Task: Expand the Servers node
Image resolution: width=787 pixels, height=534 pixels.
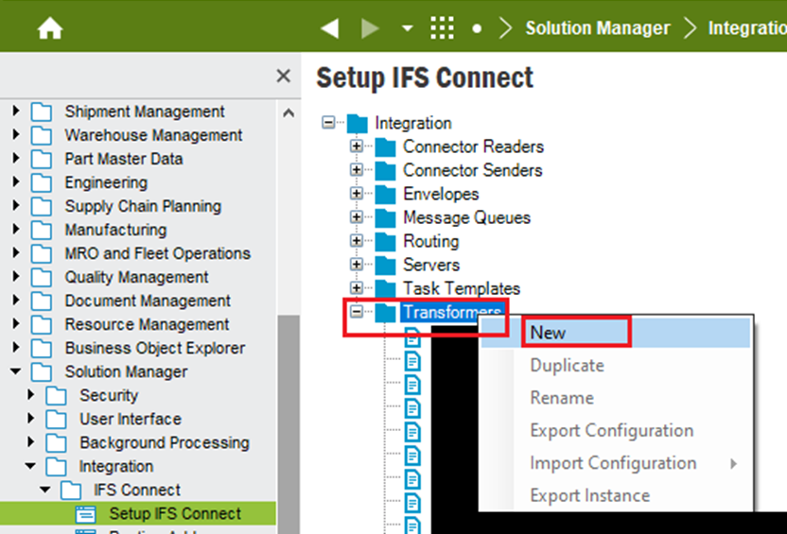Action: 357,264
